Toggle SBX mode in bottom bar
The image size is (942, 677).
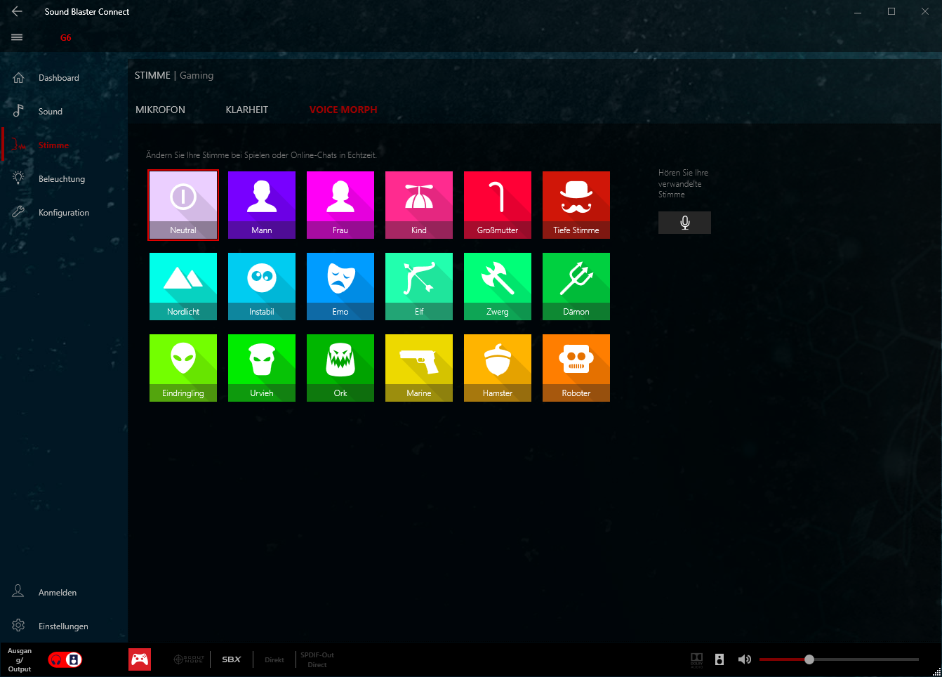coord(231,659)
